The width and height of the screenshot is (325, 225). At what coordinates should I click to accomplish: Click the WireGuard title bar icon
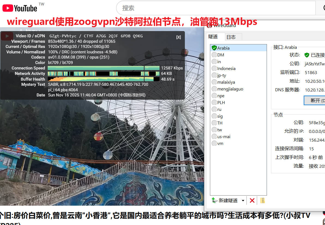(209, 26)
